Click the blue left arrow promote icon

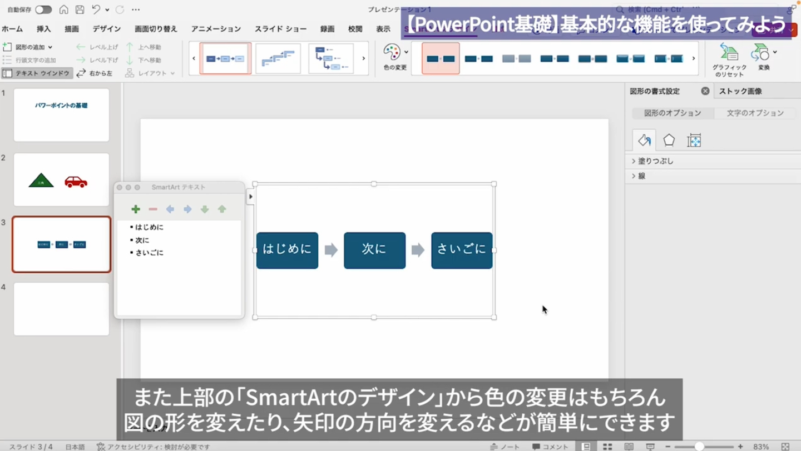[170, 209]
